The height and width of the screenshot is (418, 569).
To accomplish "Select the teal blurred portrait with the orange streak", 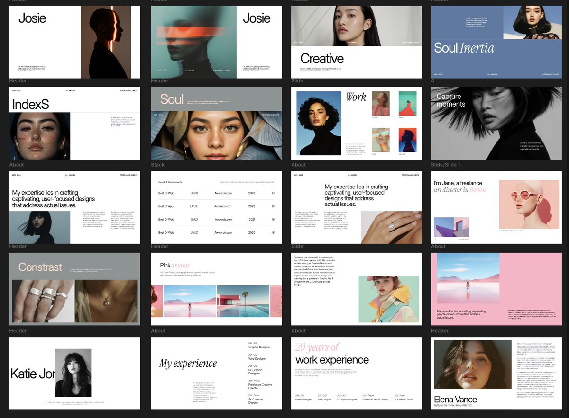I will point(193,42).
